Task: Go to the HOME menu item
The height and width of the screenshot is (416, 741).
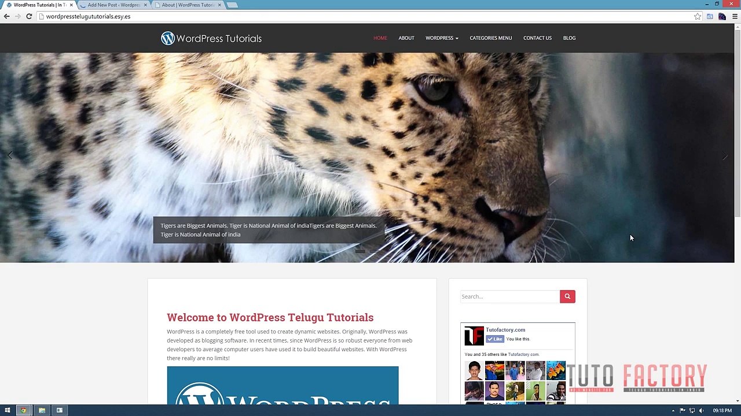Action: 380,38
